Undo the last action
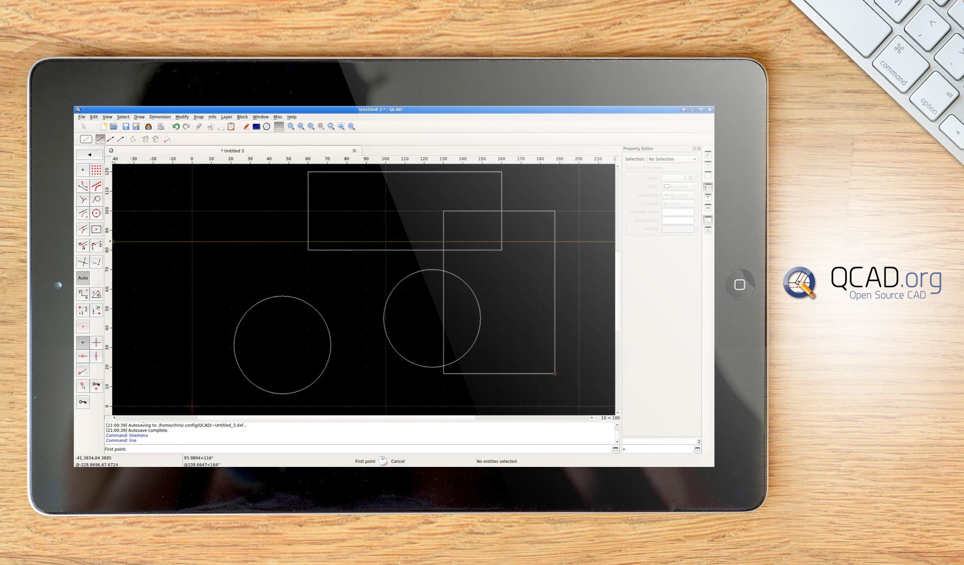This screenshot has height=565, width=964. click(x=177, y=127)
